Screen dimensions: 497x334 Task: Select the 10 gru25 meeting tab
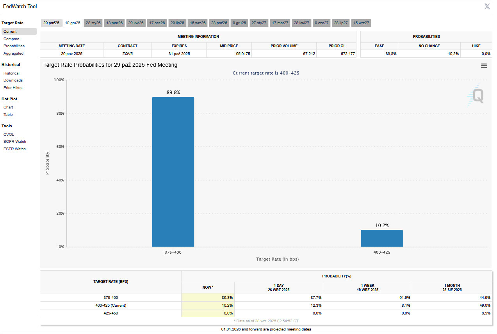pos(73,23)
